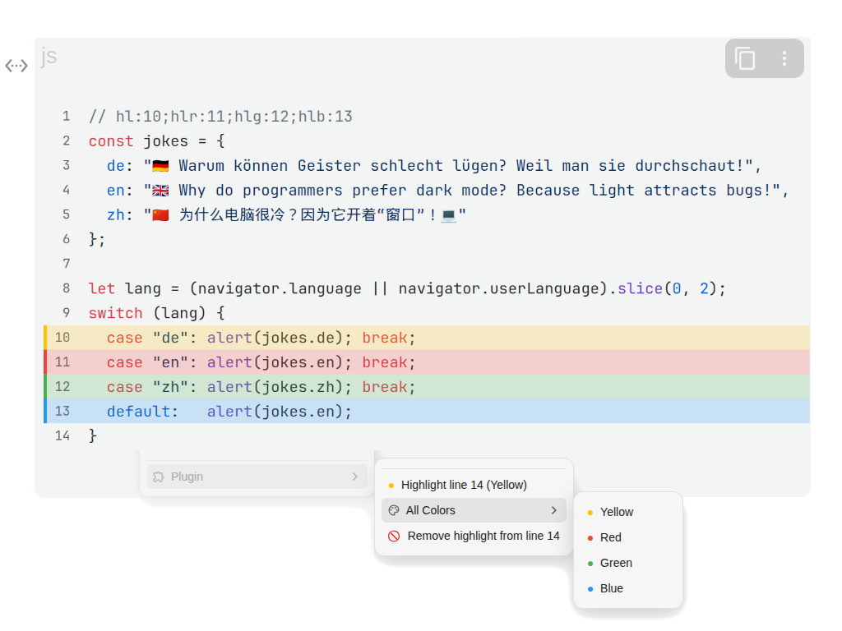842x631 pixels.
Task: Pick Green from the color submenu
Action: pyautogui.click(x=616, y=563)
